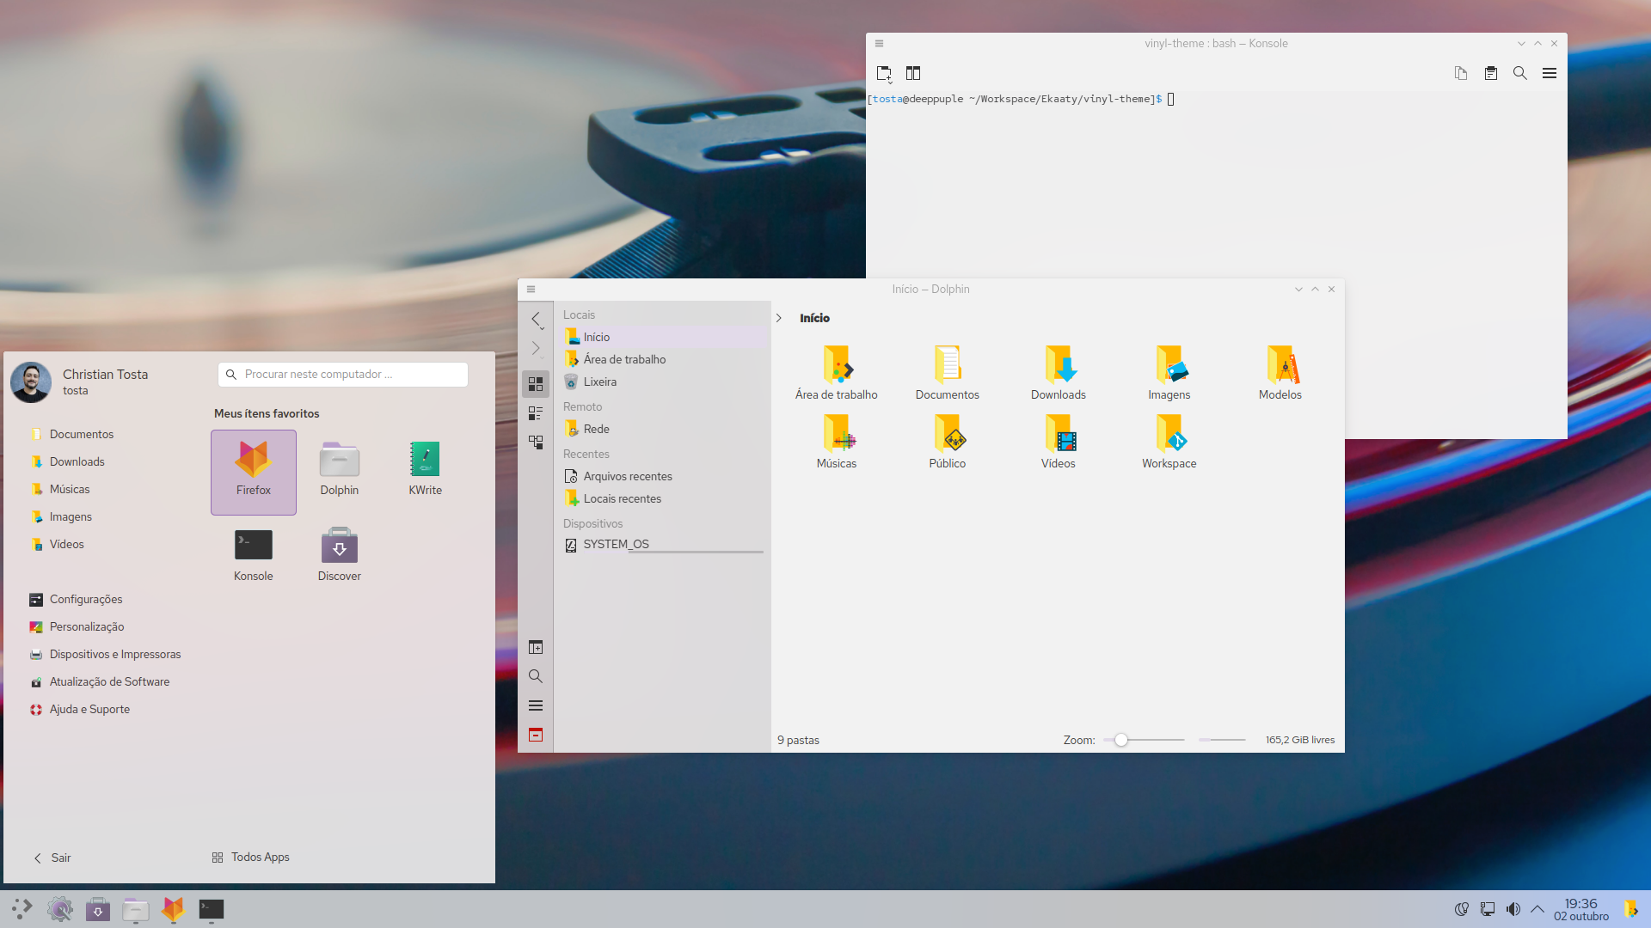Switch Dolphin to details tree view
The height and width of the screenshot is (928, 1651).
point(536,443)
